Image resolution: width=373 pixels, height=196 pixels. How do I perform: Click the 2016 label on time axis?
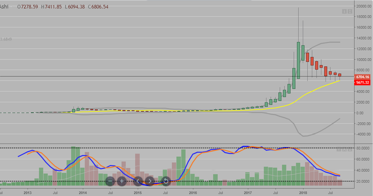pos(193,192)
